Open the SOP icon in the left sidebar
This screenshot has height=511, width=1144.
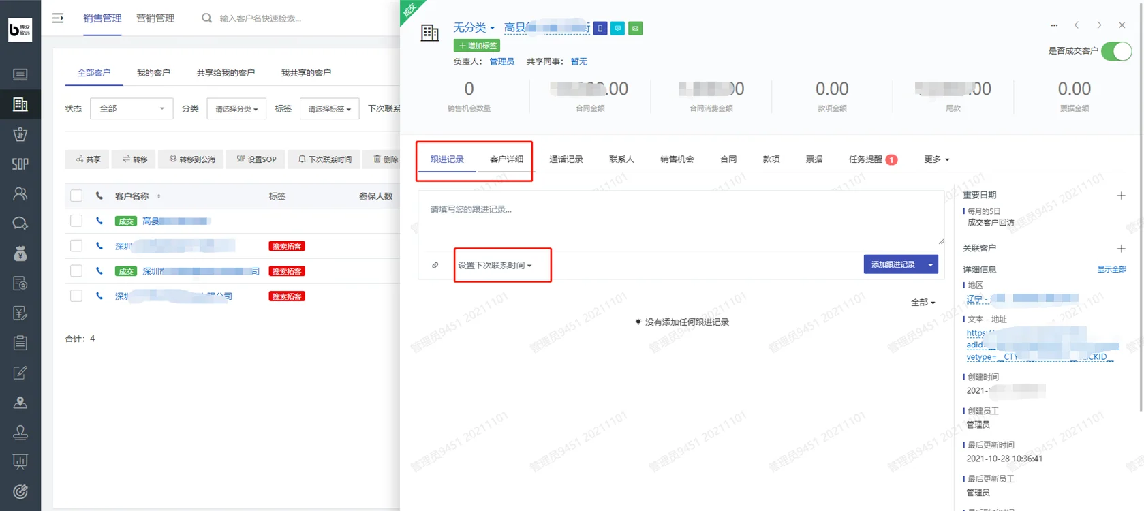(20, 164)
